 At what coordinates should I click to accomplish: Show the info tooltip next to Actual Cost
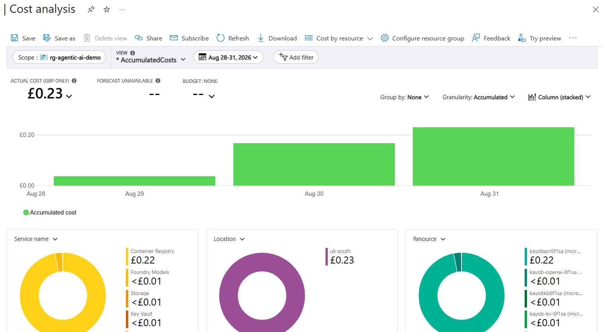(x=74, y=81)
